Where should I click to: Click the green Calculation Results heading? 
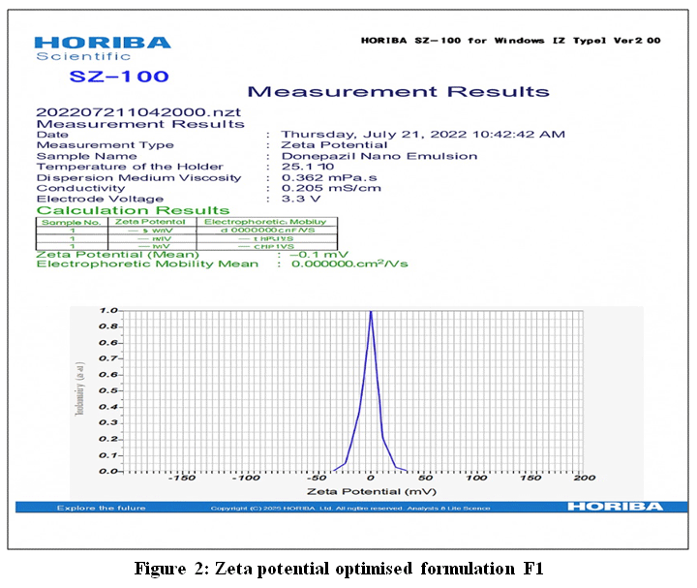133,210
